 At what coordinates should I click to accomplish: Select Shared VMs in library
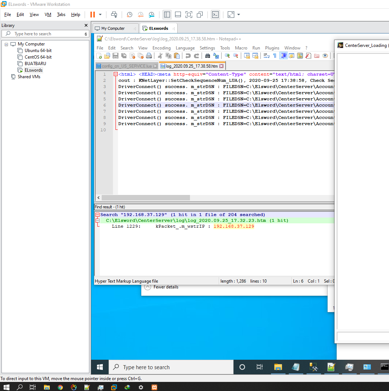coord(29,76)
